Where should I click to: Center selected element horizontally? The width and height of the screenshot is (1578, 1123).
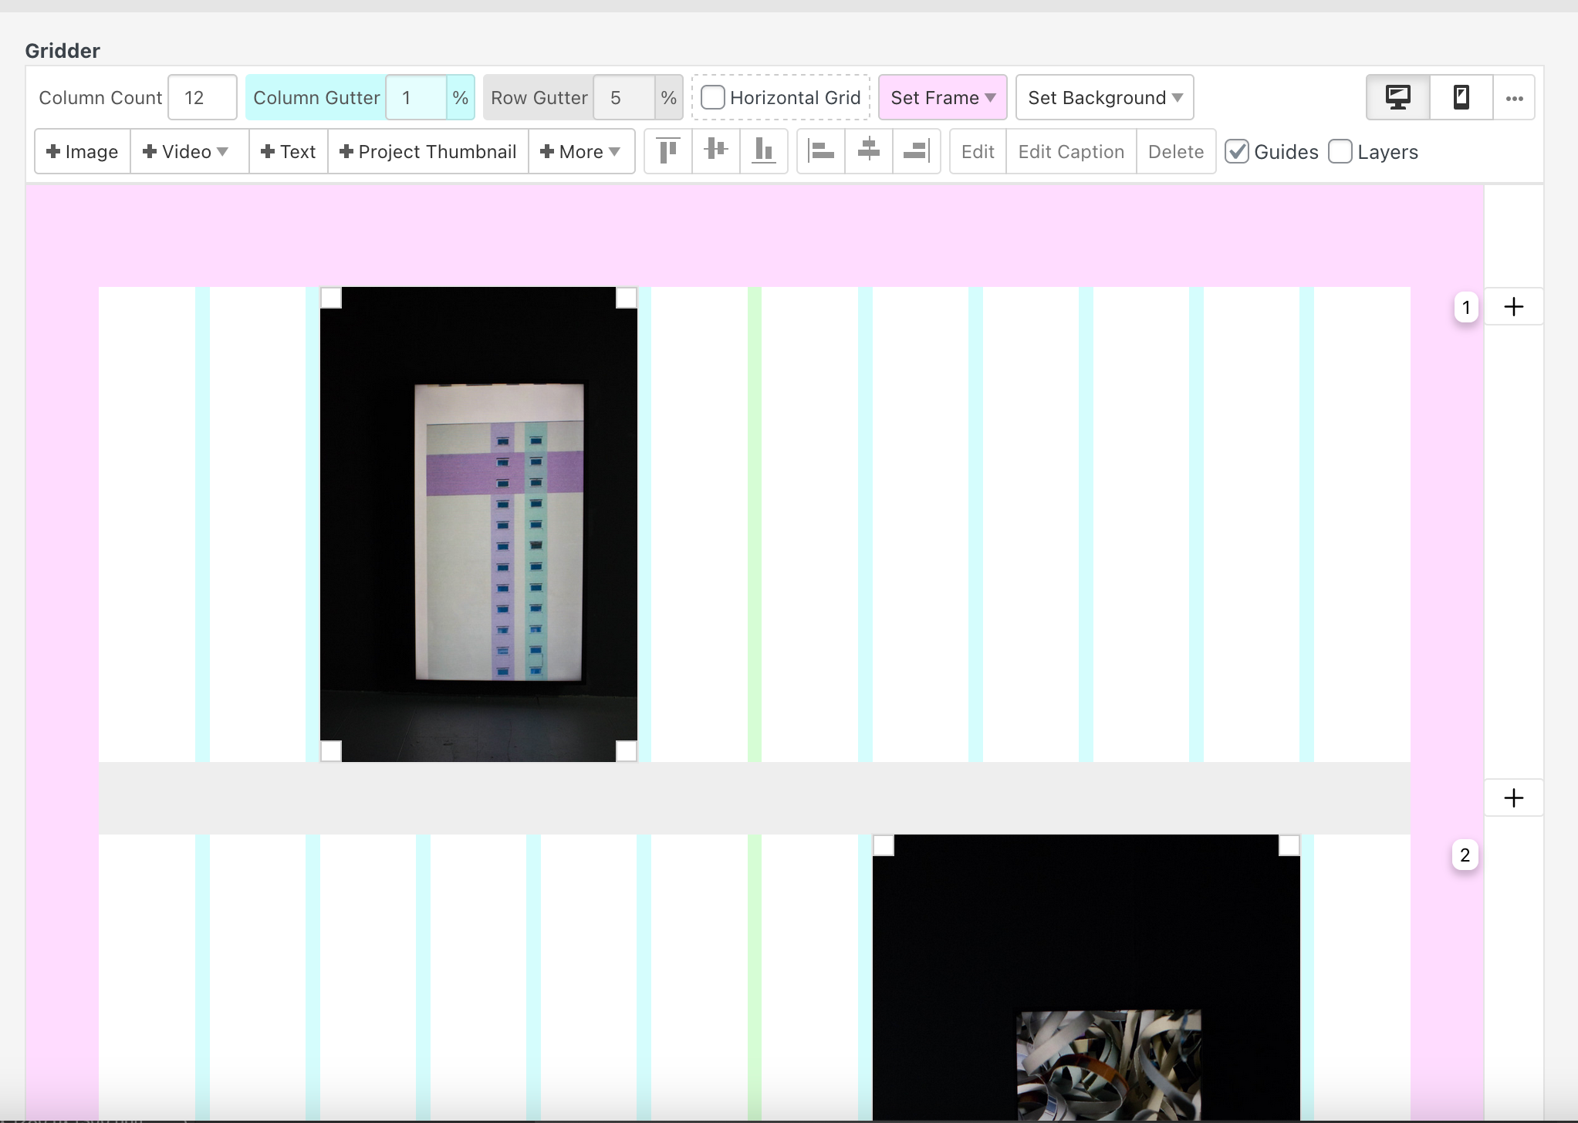click(x=869, y=151)
